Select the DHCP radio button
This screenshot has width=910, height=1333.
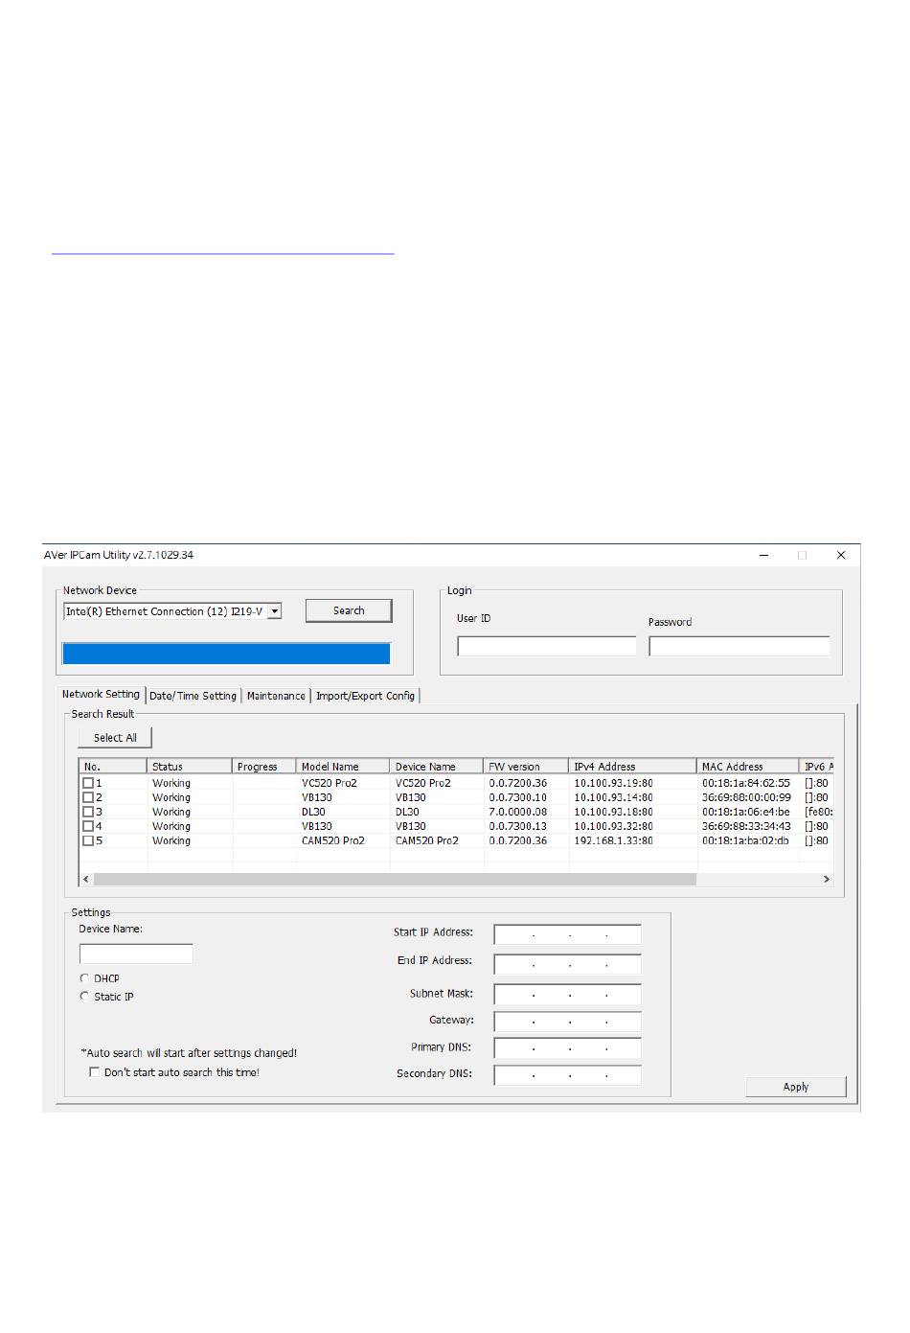(x=84, y=978)
